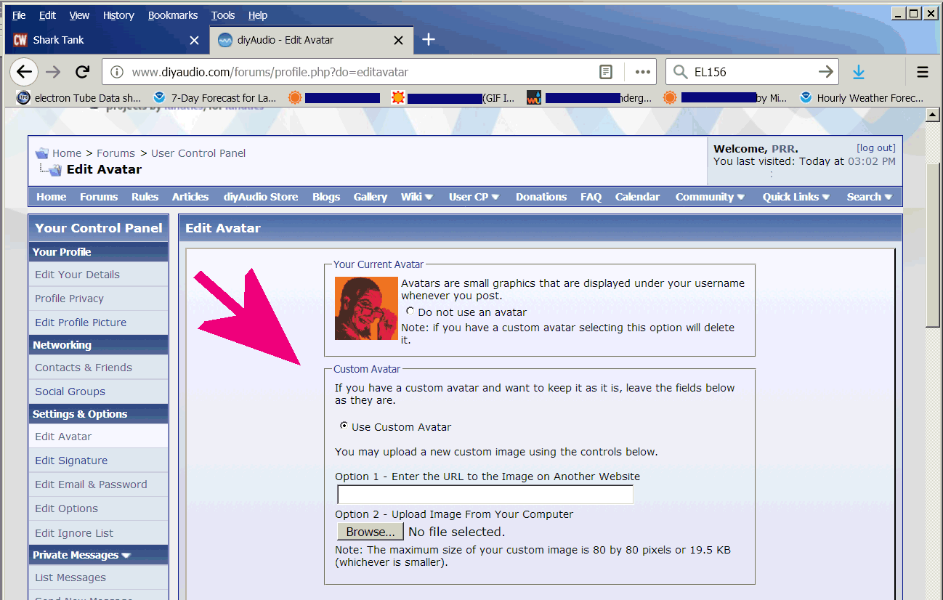The width and height of the screenshot is (943, 600).
Task: Open the Calendar navbar link
Action: (637, 197)
